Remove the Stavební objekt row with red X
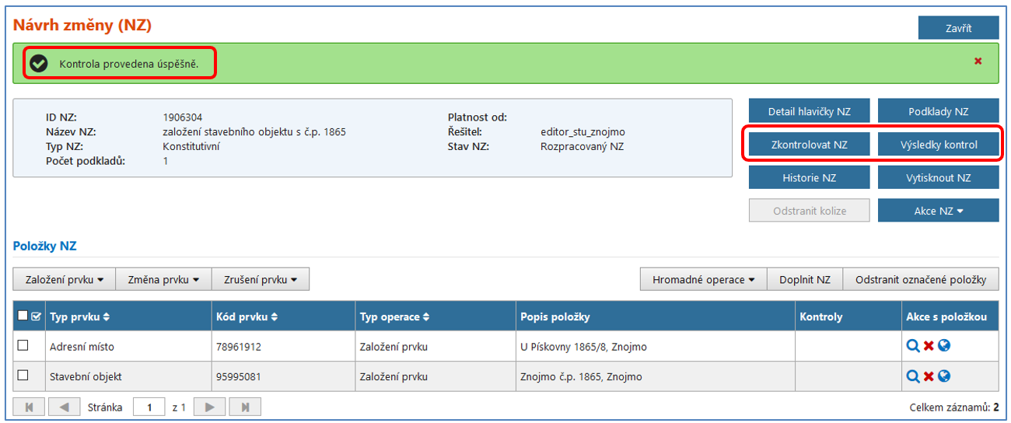 [929, 377]
